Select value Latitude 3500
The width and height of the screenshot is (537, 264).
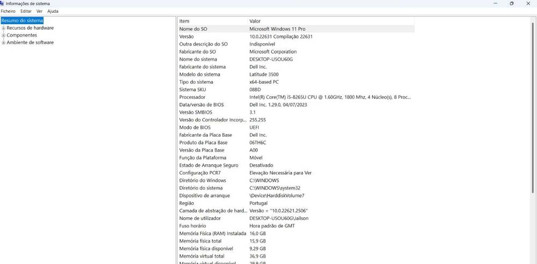point(264,74)
